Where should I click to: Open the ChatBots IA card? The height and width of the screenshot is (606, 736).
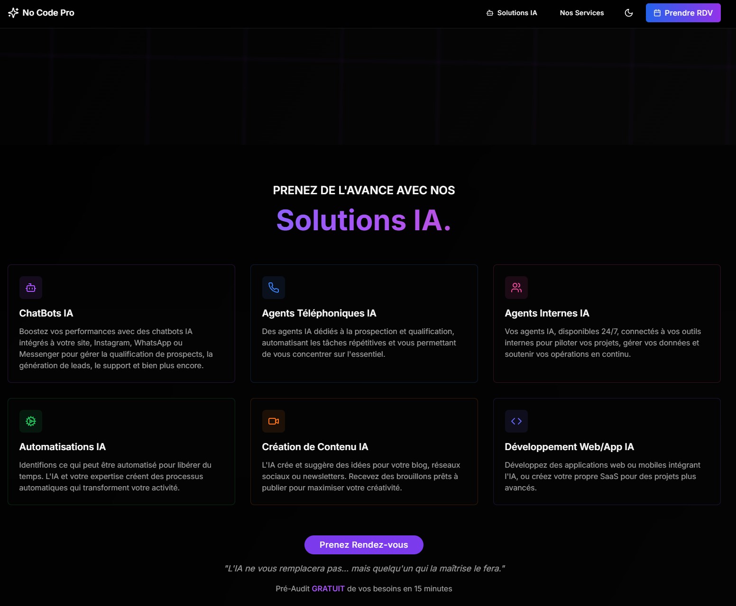tap(121, 324)
